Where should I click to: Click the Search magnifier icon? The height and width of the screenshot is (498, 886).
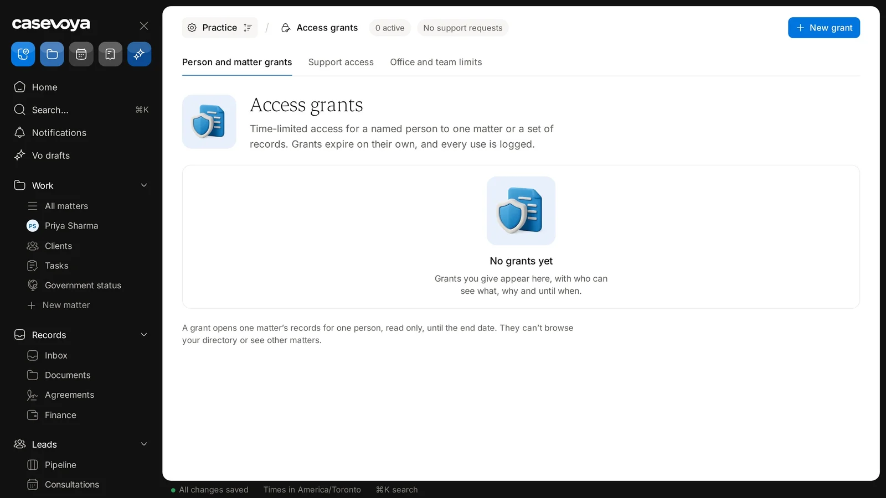(20, 110)
